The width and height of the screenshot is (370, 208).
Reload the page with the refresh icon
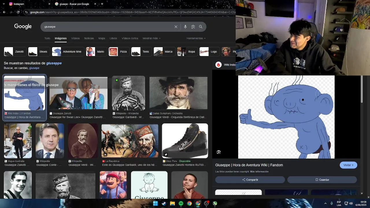click(x=18, y=12)
